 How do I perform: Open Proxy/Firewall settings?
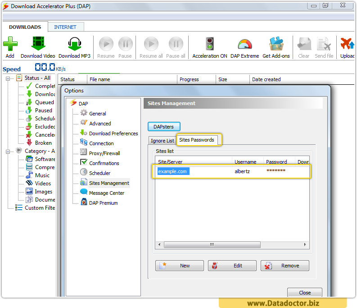104,153
